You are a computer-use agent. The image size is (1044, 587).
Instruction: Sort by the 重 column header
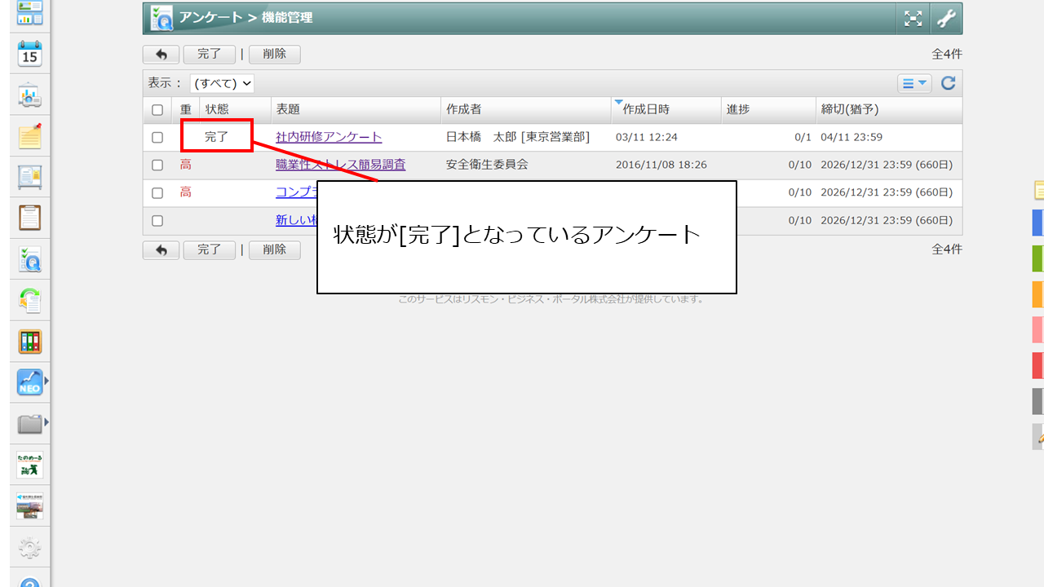[x=186, y=109]
